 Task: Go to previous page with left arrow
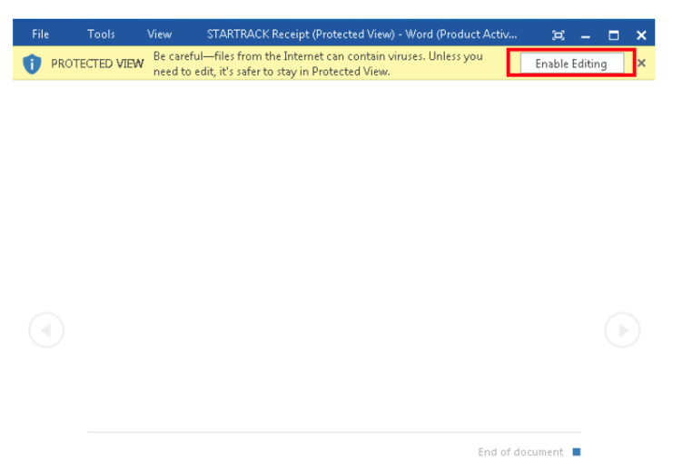click(x=46, y=330)
